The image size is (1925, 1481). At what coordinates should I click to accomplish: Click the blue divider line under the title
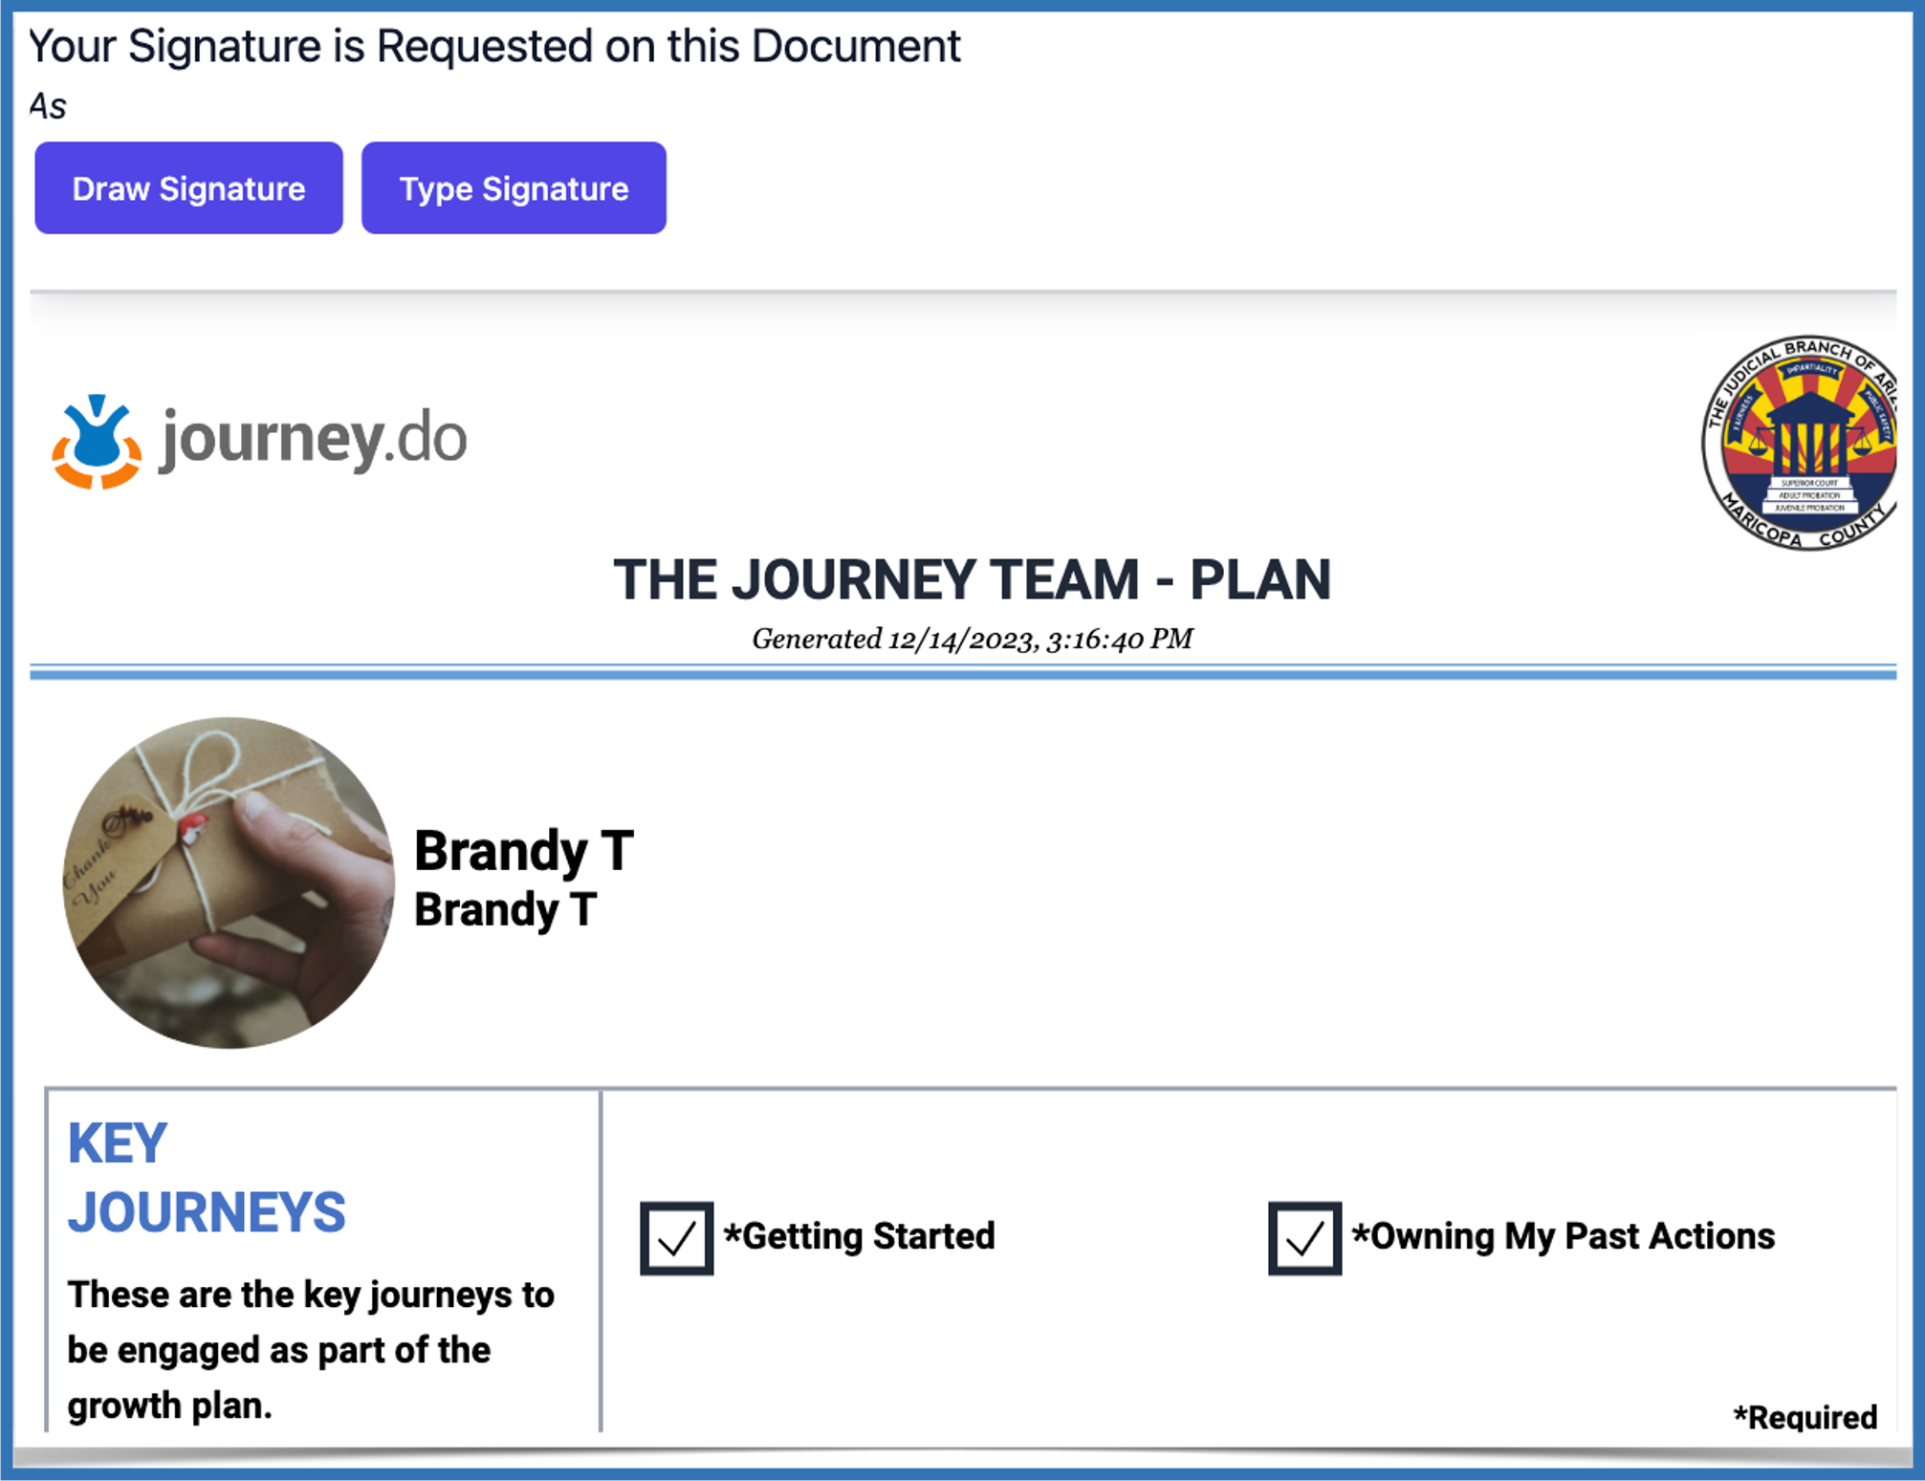click(x=962, y=673)
